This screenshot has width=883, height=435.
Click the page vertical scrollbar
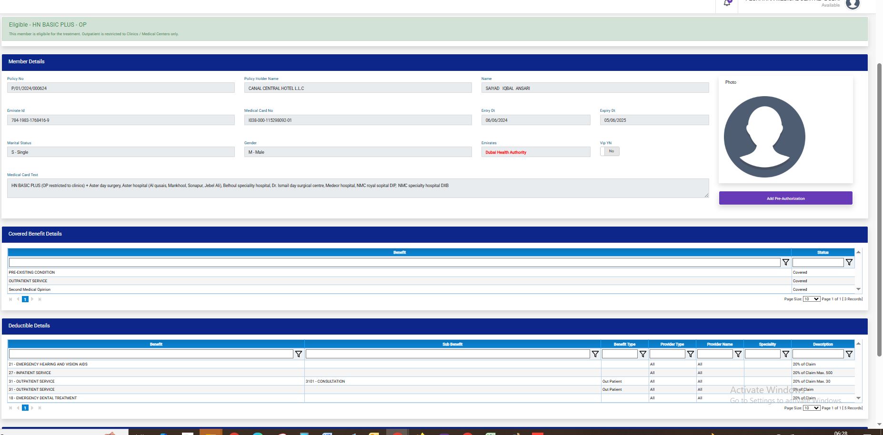click(x=879, y=209)
